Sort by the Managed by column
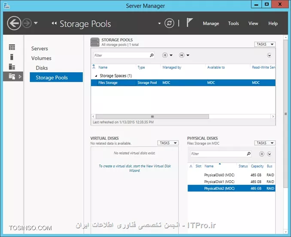Viewport: 291px width, 237px height. tap(172, 67)
